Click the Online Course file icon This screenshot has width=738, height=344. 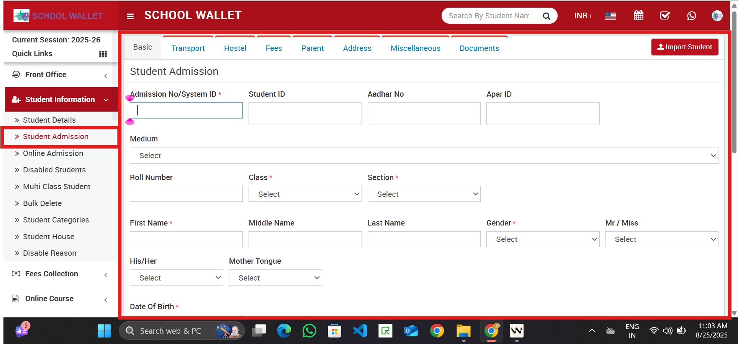pos(15,299)
